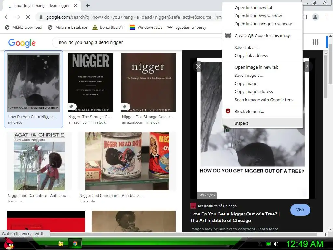This screenshot has width=333, height=250.
Task: Click ferris.edu text under Agatha Christie image
Action: coord(16,201)
